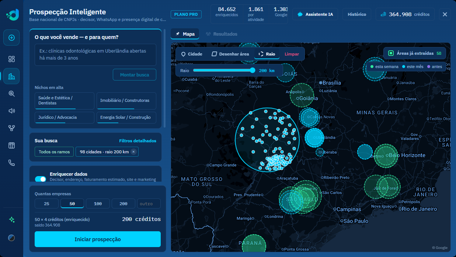456x257 pixels.
Task: Click Iniciar prospecção button
Action: click(x=98, y=239)
